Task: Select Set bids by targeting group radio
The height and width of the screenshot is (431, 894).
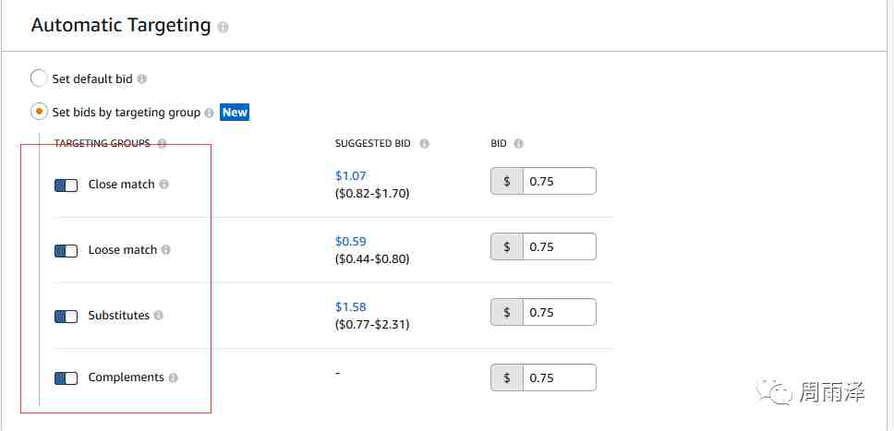Action: point(39,113)
